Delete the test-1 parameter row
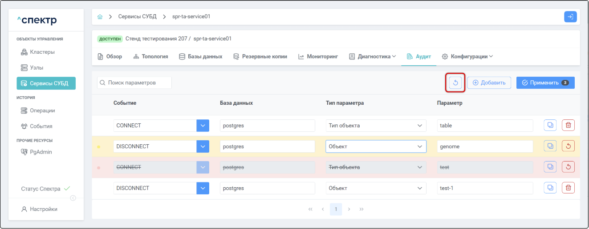This screenshot has height=229, width=589. click(568, 188)
